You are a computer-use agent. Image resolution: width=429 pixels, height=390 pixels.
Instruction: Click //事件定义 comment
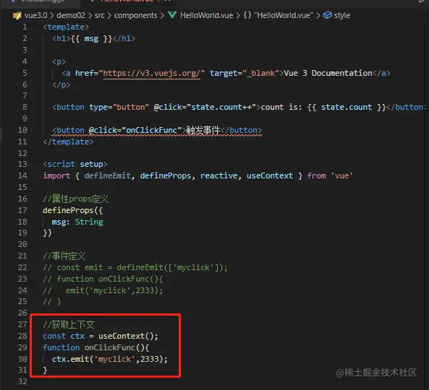click(64, 256)
